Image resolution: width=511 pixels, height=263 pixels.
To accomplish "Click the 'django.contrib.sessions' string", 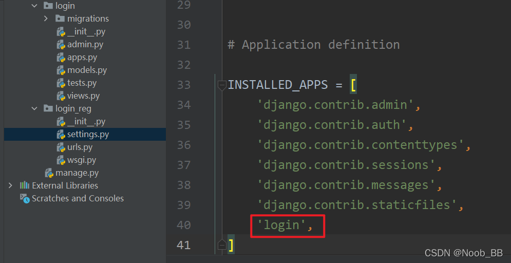I will [346, 165].
